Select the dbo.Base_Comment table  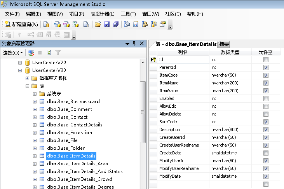click(70, 109)
